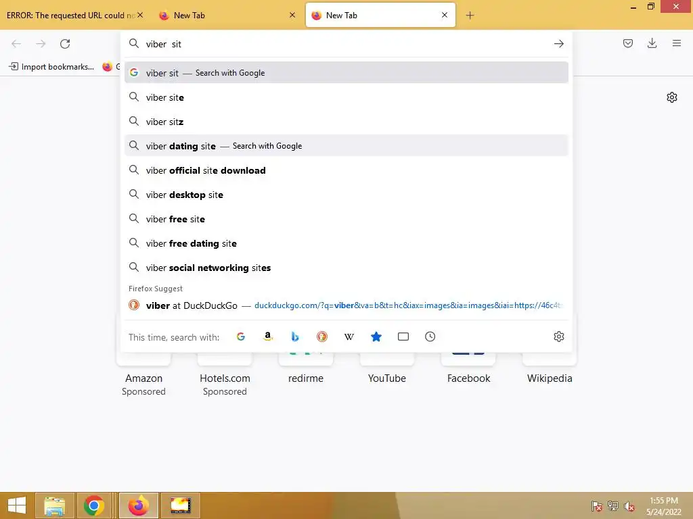Screen dimensions: 693x519
Task: Select the 'viber free site' suggestion
Action: coord(346,219)
